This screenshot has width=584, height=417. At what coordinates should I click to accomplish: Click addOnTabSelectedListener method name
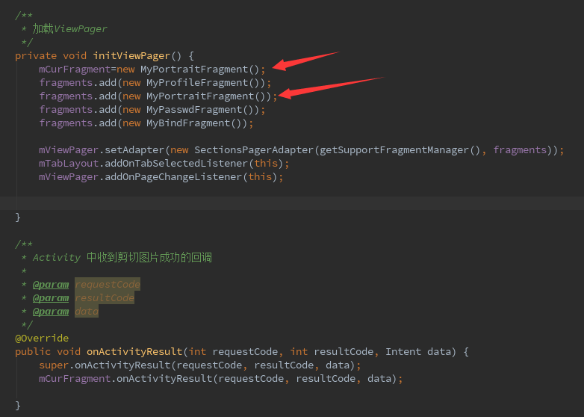(176, 163)
